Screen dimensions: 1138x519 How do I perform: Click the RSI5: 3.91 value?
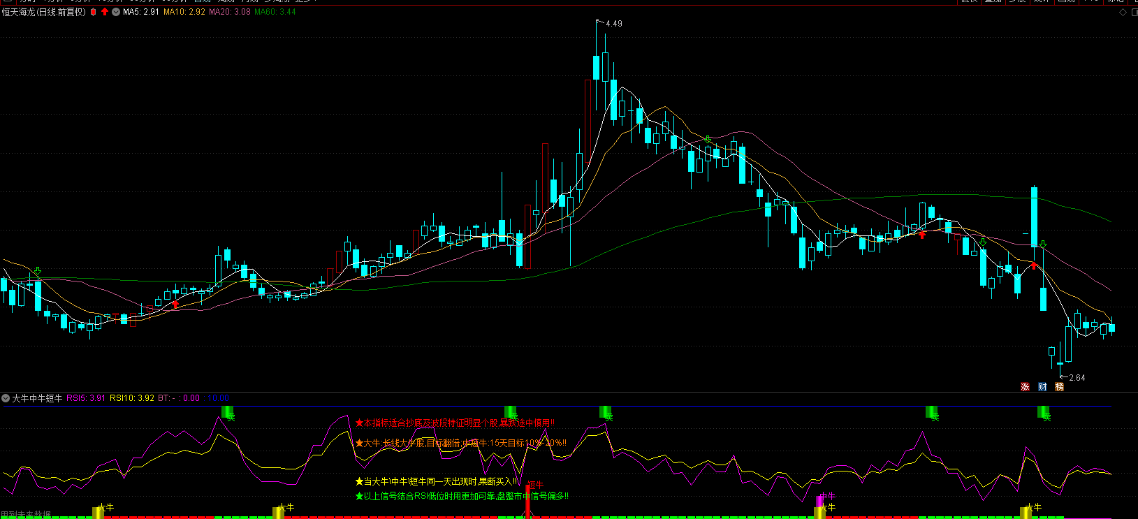[x=86, y=398]
